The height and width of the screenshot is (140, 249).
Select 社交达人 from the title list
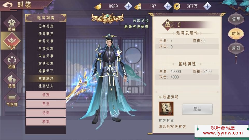point(46,86)
